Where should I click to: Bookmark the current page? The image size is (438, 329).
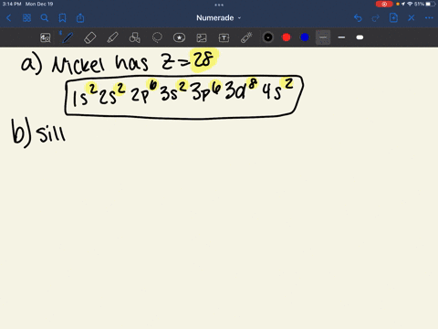point(62,18)
